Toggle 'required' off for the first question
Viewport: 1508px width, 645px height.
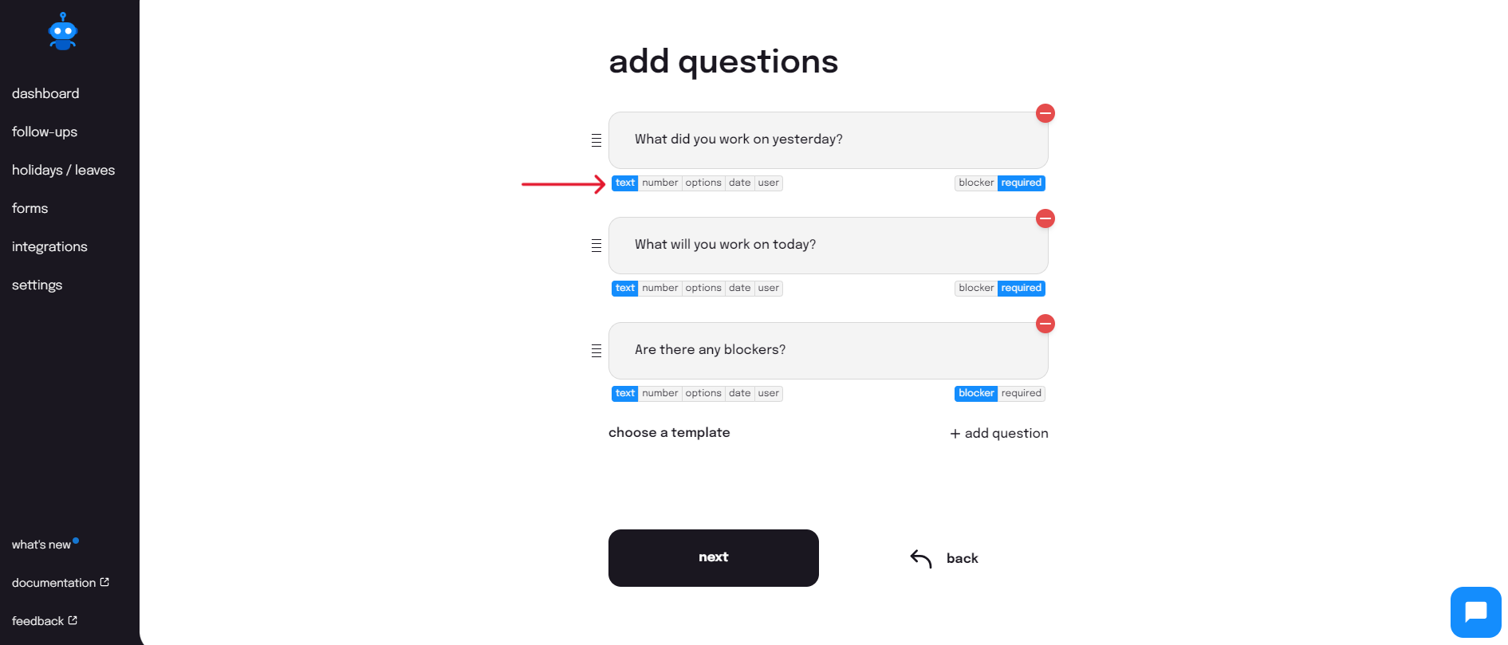click(1021, 183)
